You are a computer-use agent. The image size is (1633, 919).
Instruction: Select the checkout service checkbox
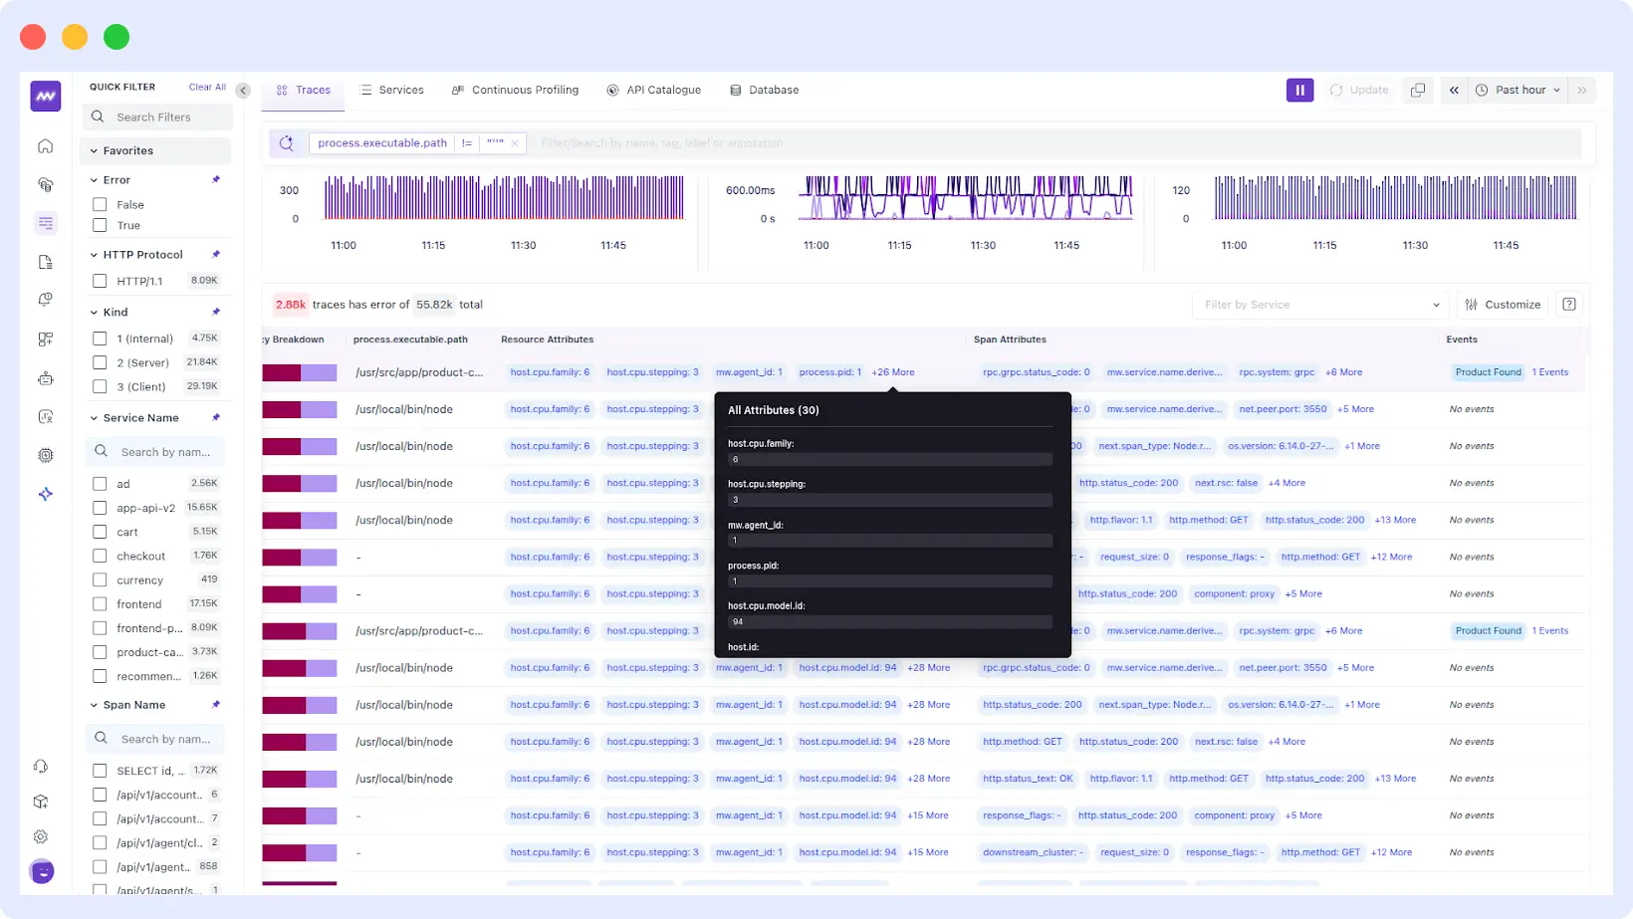pyautogui.click(x=100, y=556)
